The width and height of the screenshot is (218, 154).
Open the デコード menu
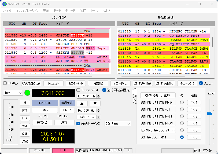(70, 10)
